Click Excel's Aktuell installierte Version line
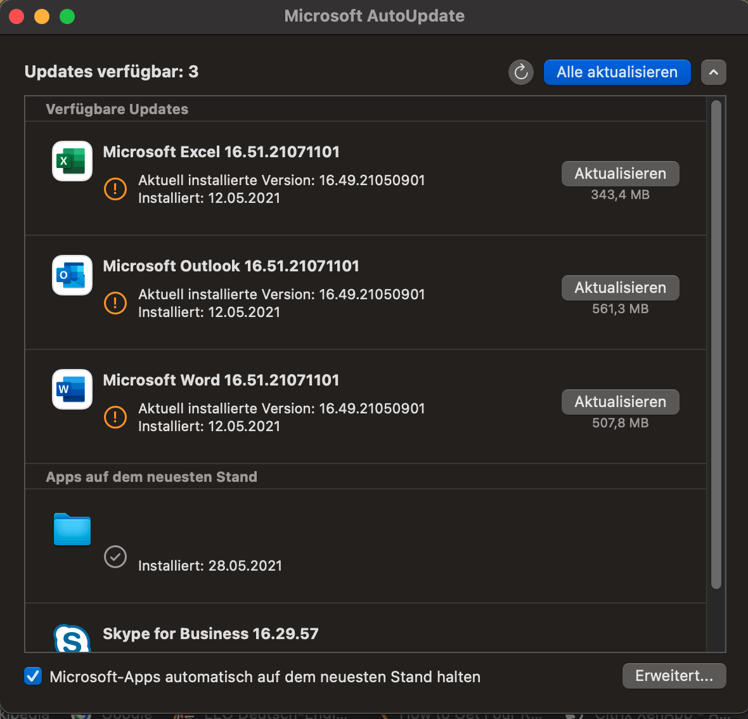Screen dimensions: 748x719 pyautogui.click(x=281, y=180)
